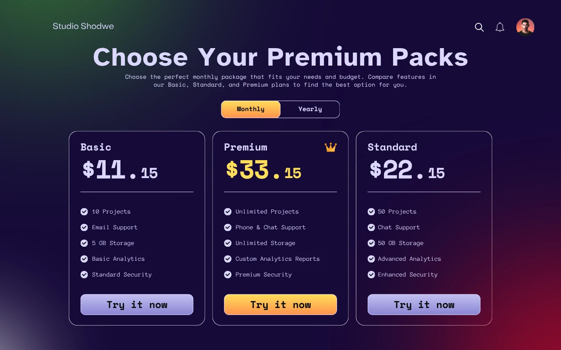This screenshot has height=350, width=561.
Task: Click the checkmark beside Advanced Analytics
Action: point(371,259)
